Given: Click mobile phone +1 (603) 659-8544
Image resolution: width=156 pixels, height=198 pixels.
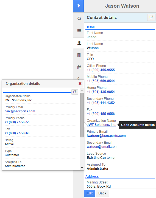Looking at the screenshot, I should tap(101, 81).
